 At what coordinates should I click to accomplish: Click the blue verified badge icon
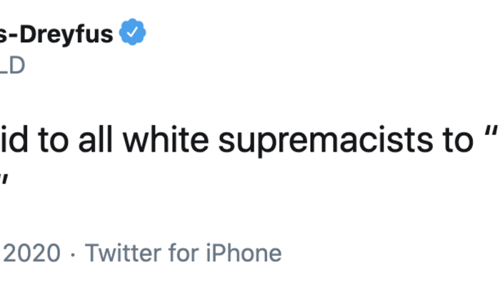click(x=132, y=32)
